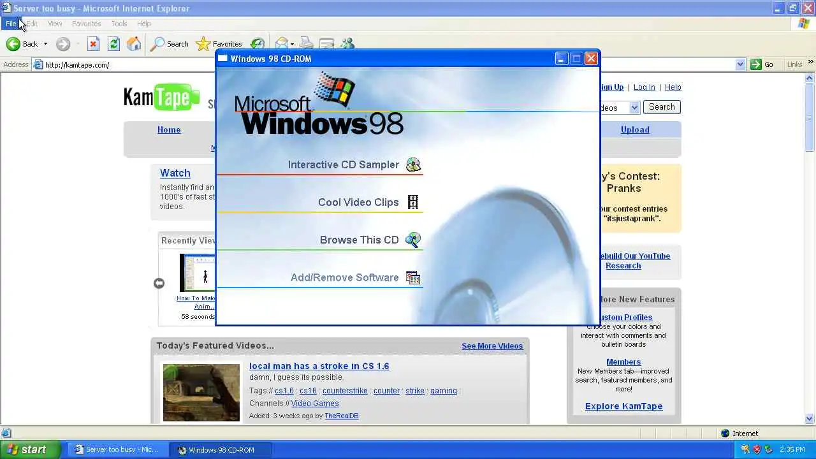This screenshot has width=816, height=459.
Task: Click the red security shield tray icon
Action: point(757,449)
